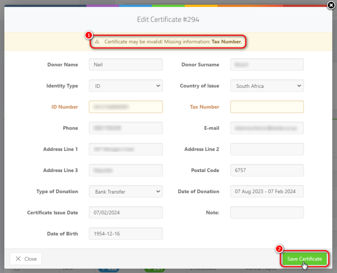Viewport: 337px width, 273px height.
Task: Select the Address Line 3 field
Action: tap(125, 170)
